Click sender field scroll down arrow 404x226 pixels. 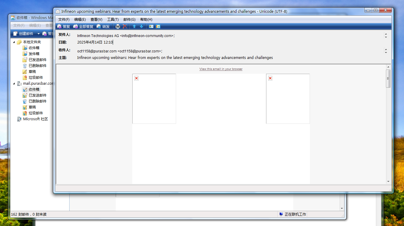pyautogui.click(x=386, y=37)
